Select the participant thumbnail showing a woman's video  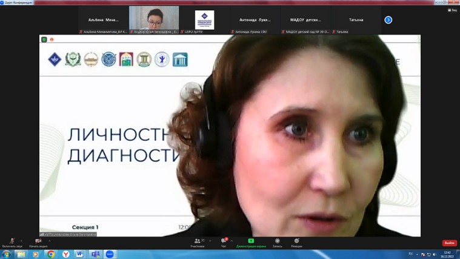click(x=154, y=19)
